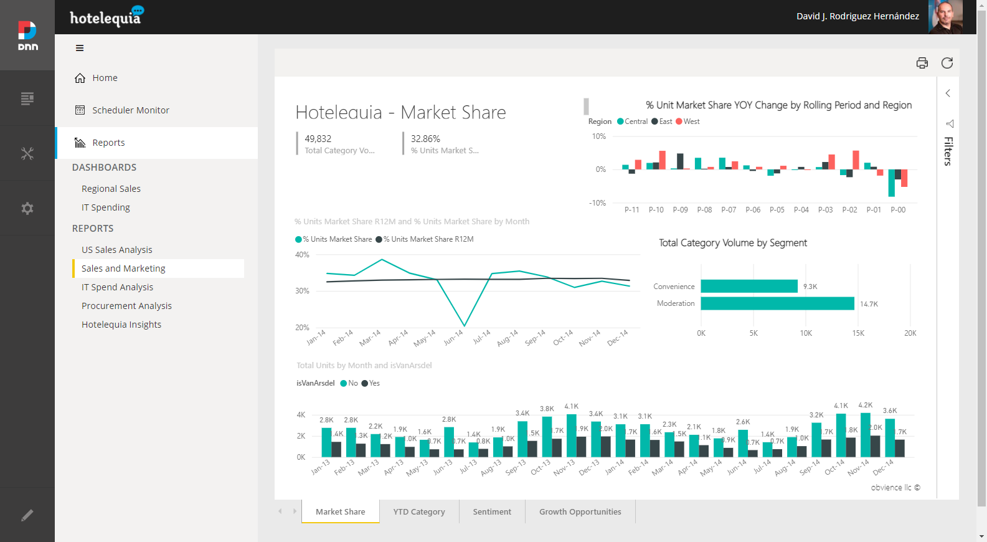987x542 pixels.
Task: Expand the Filters pane chevron
Action: pos(948,93)
